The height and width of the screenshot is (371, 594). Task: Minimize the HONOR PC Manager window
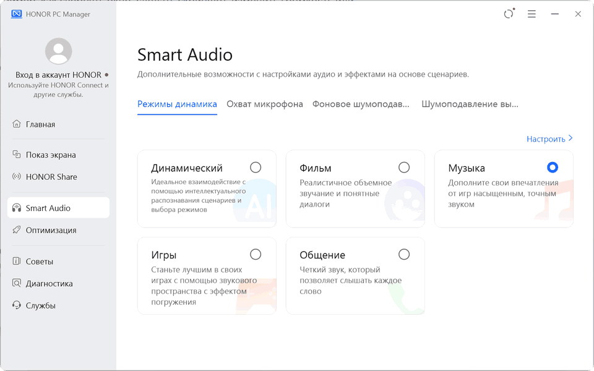click(554, 14)
